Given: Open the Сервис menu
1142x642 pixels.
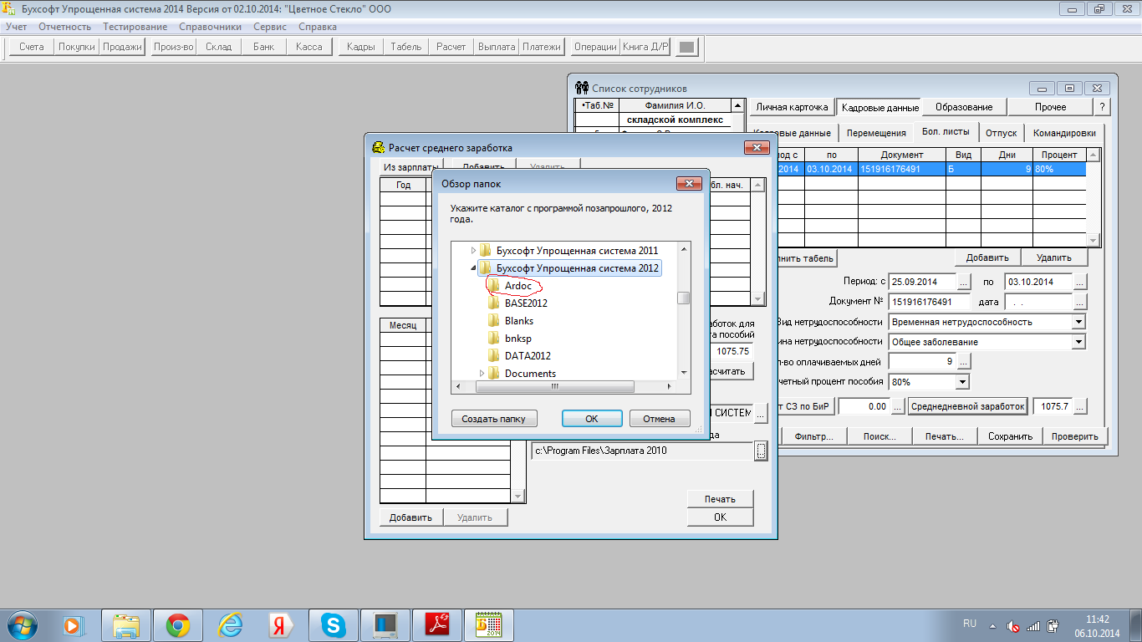Looking at the screenshot, I should point(269,27).
